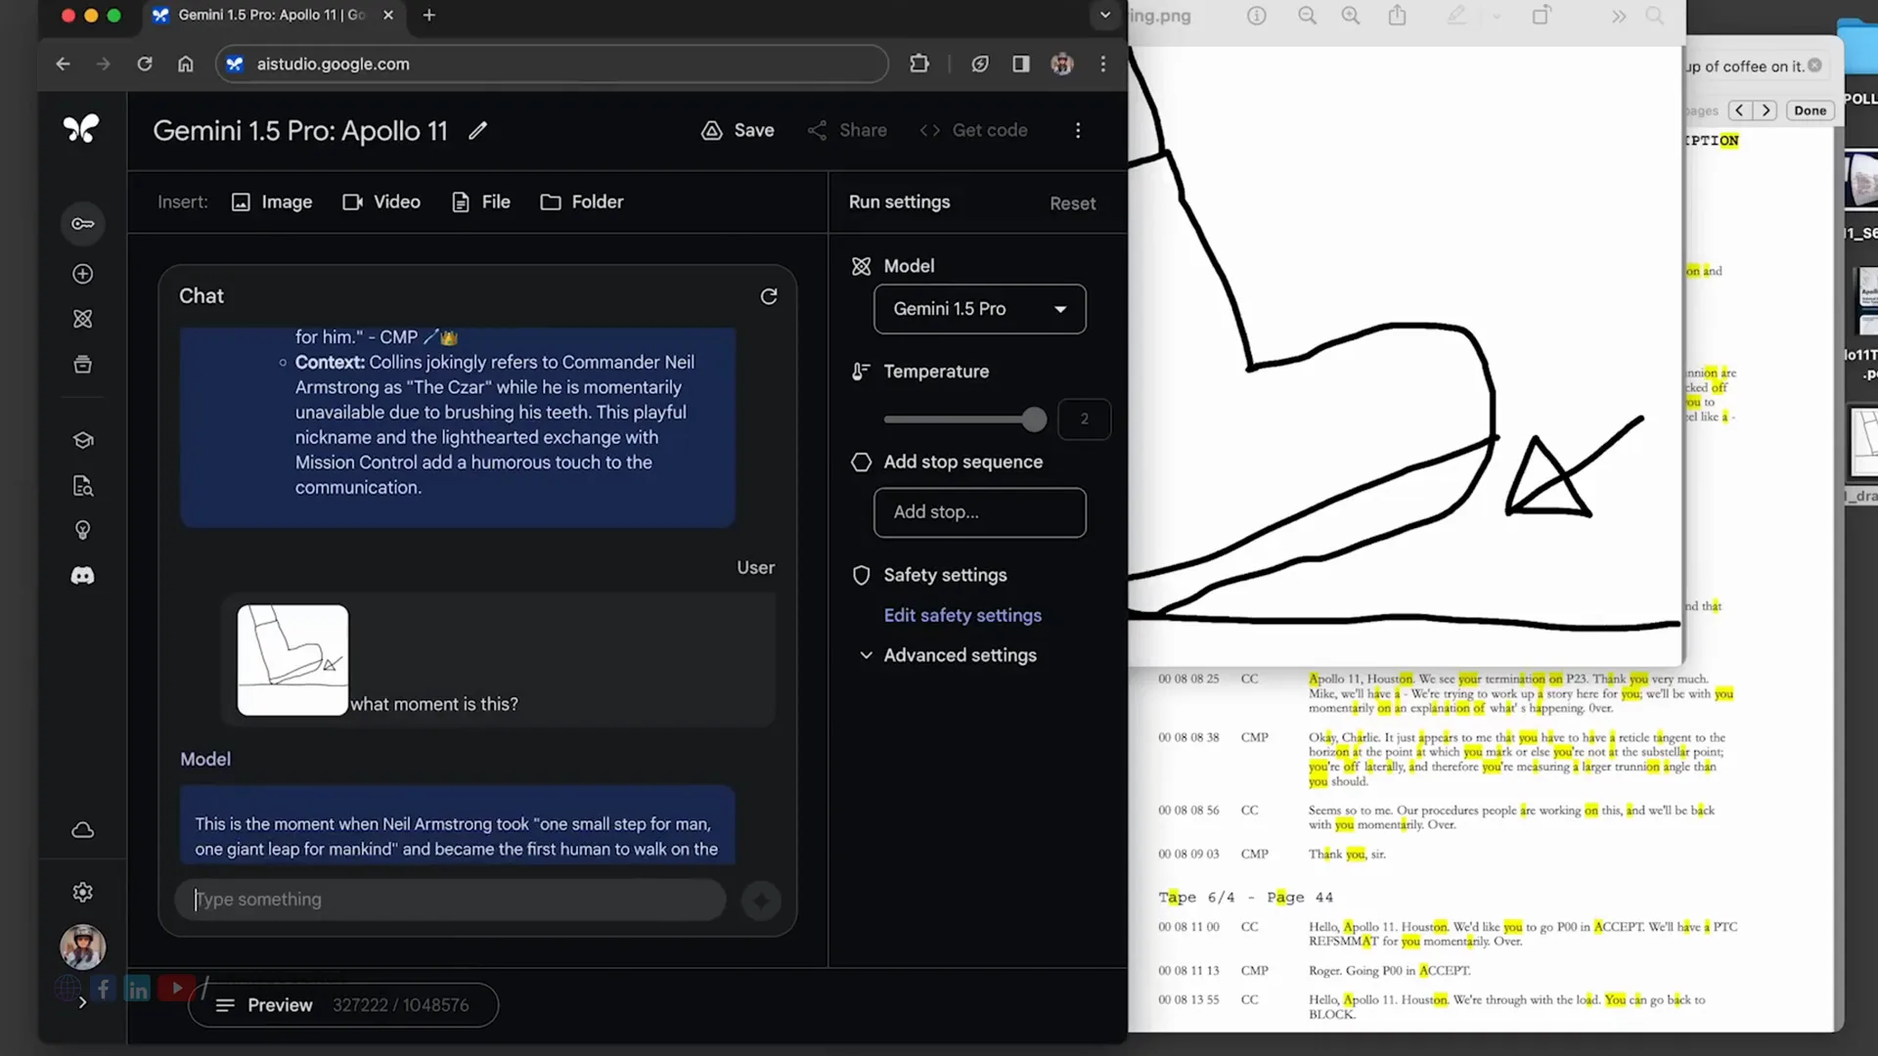
Task: Zoom out in Preview image window
Action: tap(1307, 16)
